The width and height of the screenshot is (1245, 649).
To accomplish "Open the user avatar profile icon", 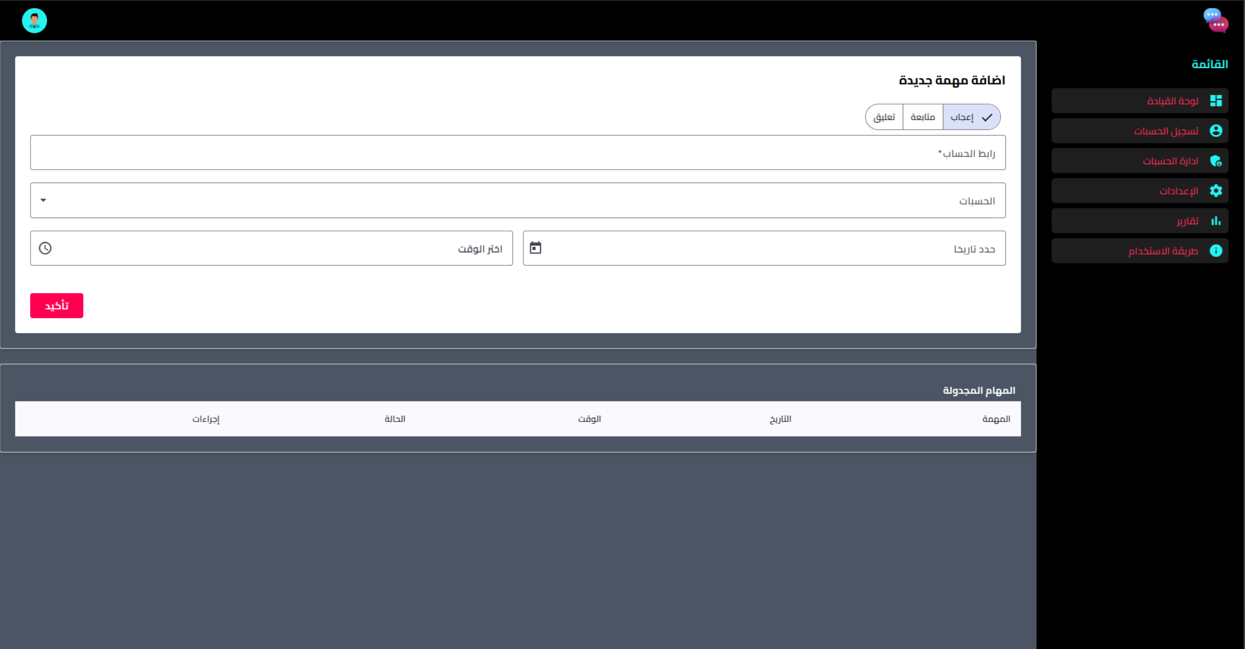I will tap(35, 20).
